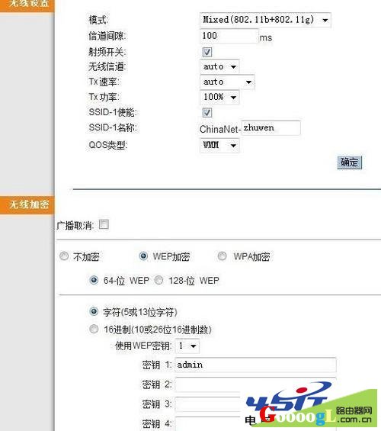Viewport: 381px width, 431px height.
Task: Select the 不加密 radio option
Action: pyautogui.click(x=64, y=256)
